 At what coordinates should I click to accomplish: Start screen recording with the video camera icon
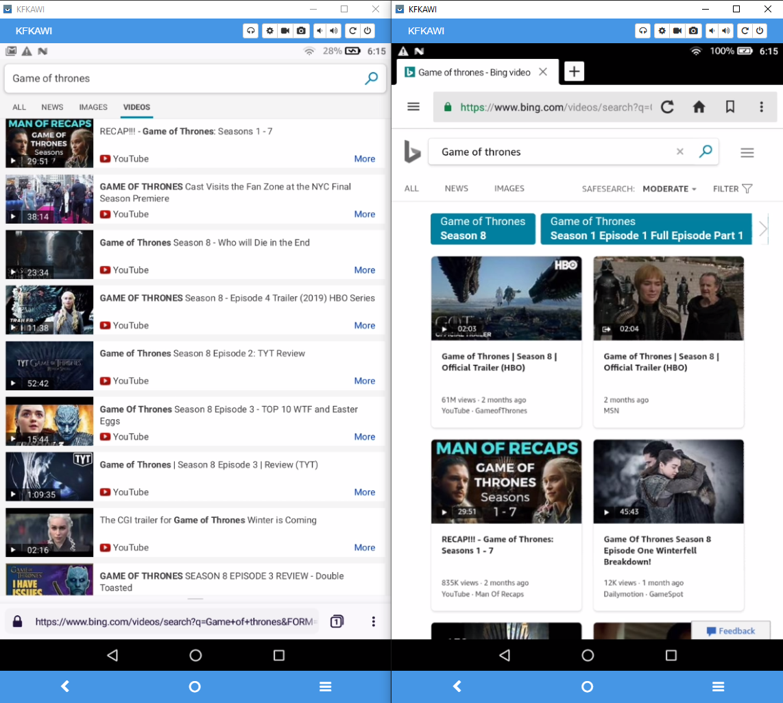point(285,30)
